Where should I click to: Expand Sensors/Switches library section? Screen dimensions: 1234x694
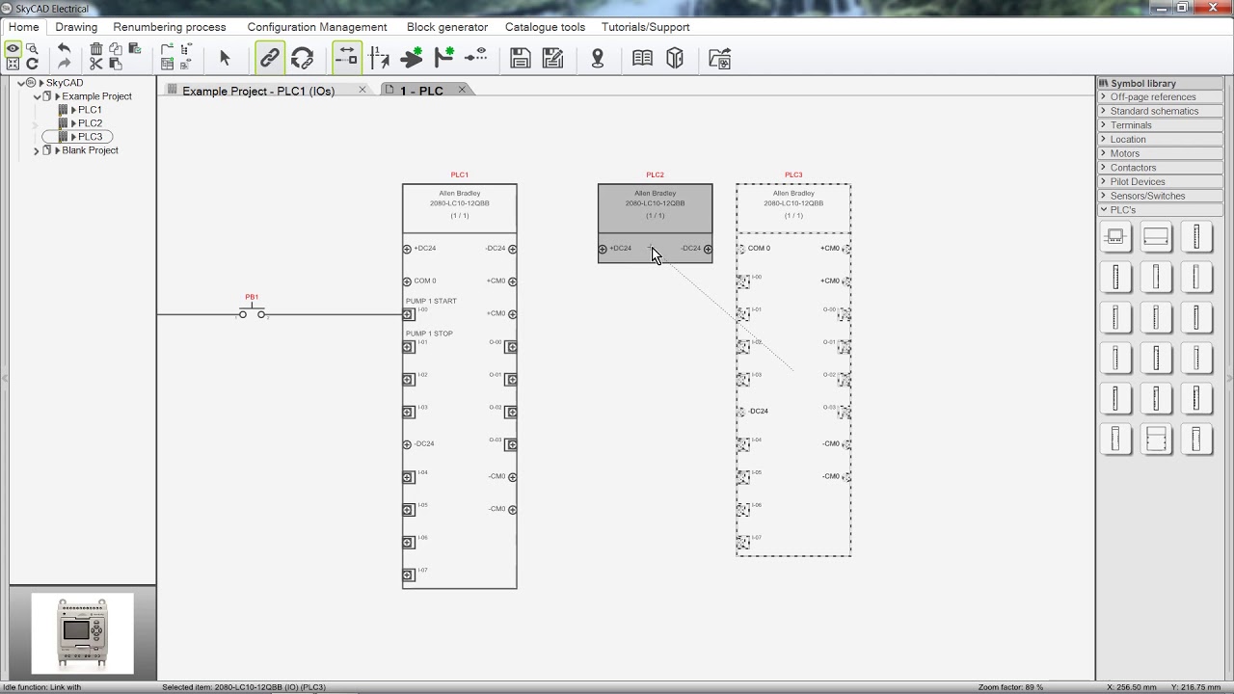[x=1162, y=196]
